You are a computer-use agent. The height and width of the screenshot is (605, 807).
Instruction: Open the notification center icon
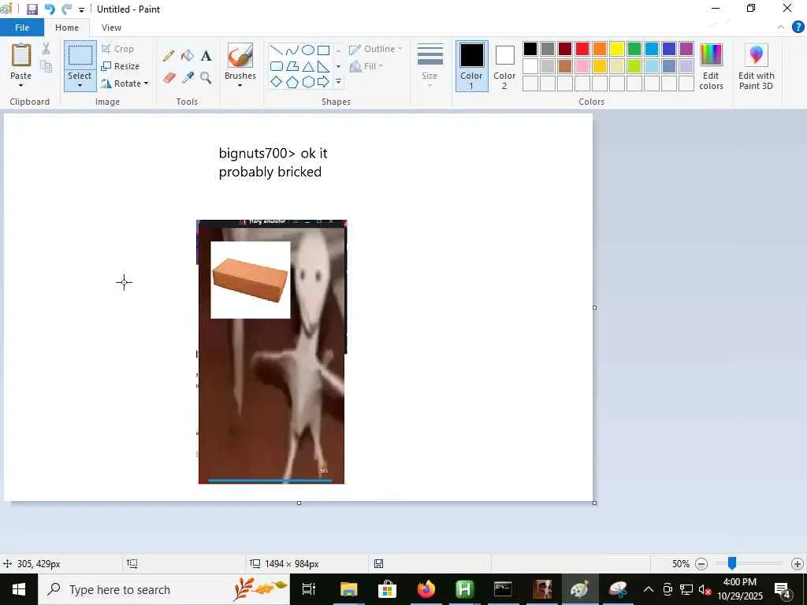click(x=783, y=589)
